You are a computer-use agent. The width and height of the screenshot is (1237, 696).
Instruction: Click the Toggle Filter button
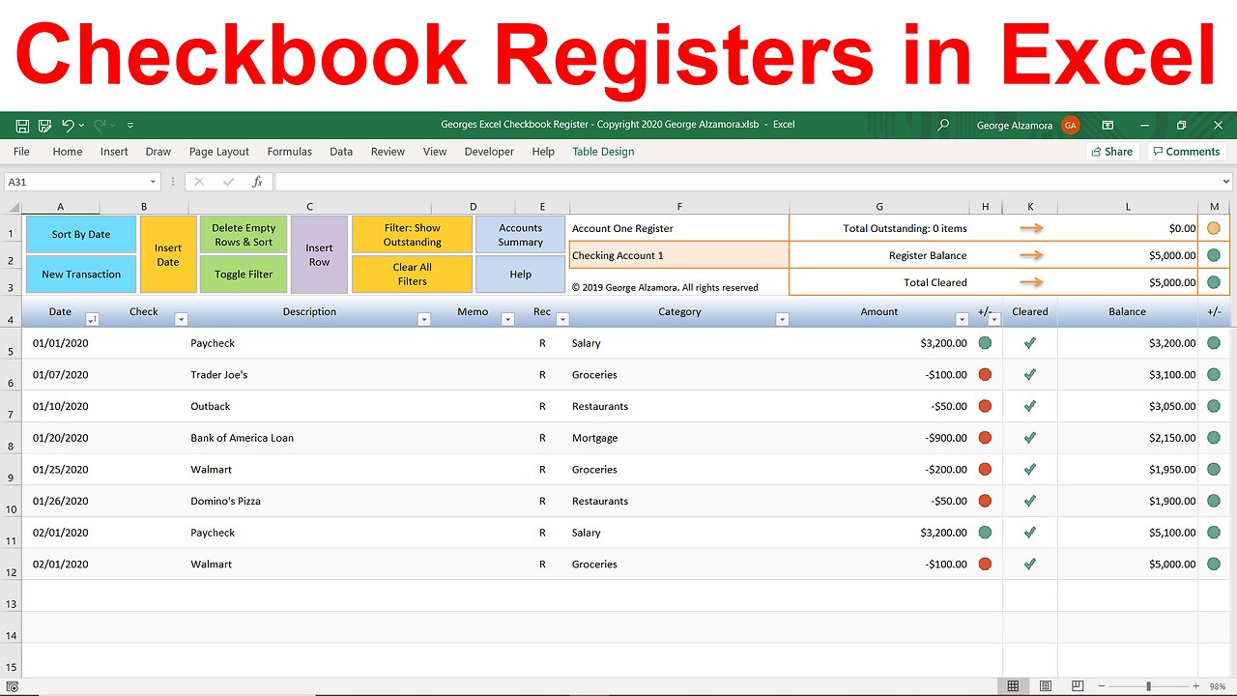tap(243, 275)
